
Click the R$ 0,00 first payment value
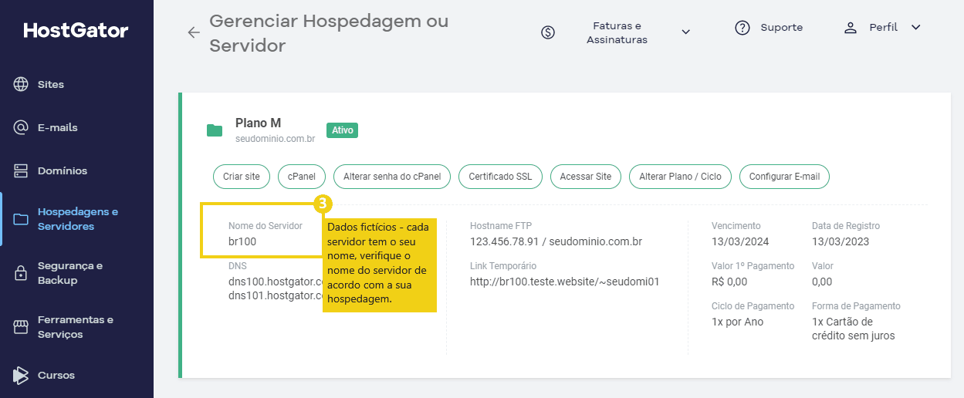click(729, 282)
